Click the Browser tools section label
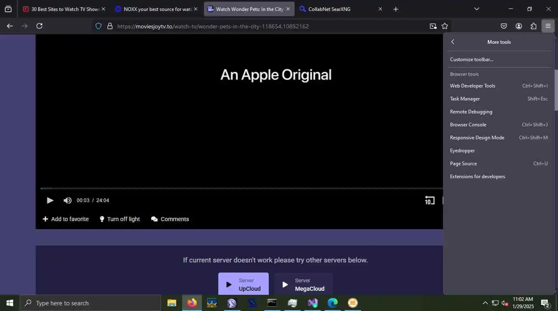This screenshot has width=558, height=311. click(x=464, y=74)
